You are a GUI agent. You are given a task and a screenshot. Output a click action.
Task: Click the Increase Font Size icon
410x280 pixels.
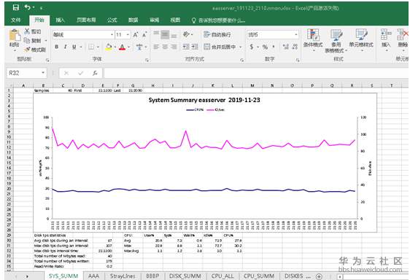pos(136,34)
